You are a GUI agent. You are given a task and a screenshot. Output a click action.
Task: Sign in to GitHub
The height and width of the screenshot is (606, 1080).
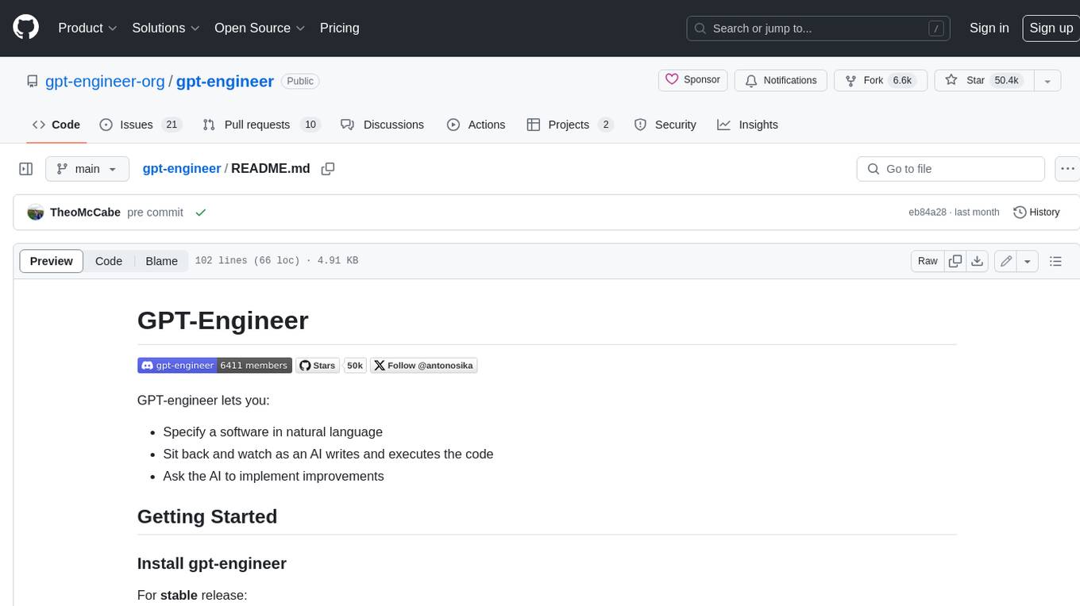pos(989,28)
